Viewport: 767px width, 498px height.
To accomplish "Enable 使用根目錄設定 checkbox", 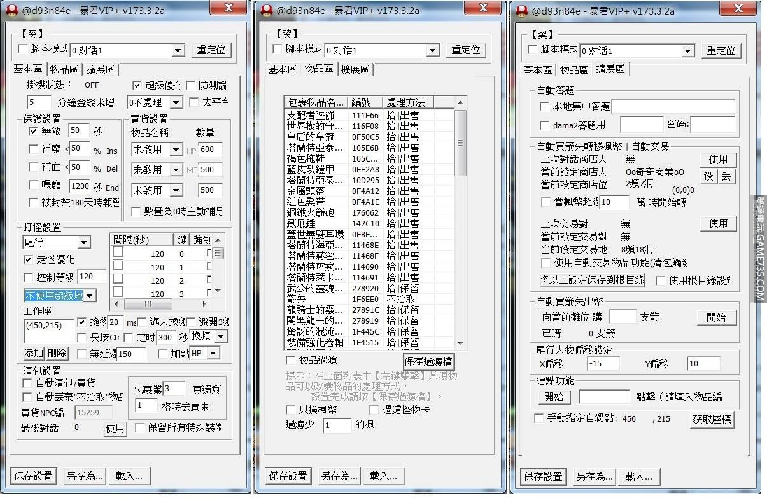I will click(x=661, y=280).
